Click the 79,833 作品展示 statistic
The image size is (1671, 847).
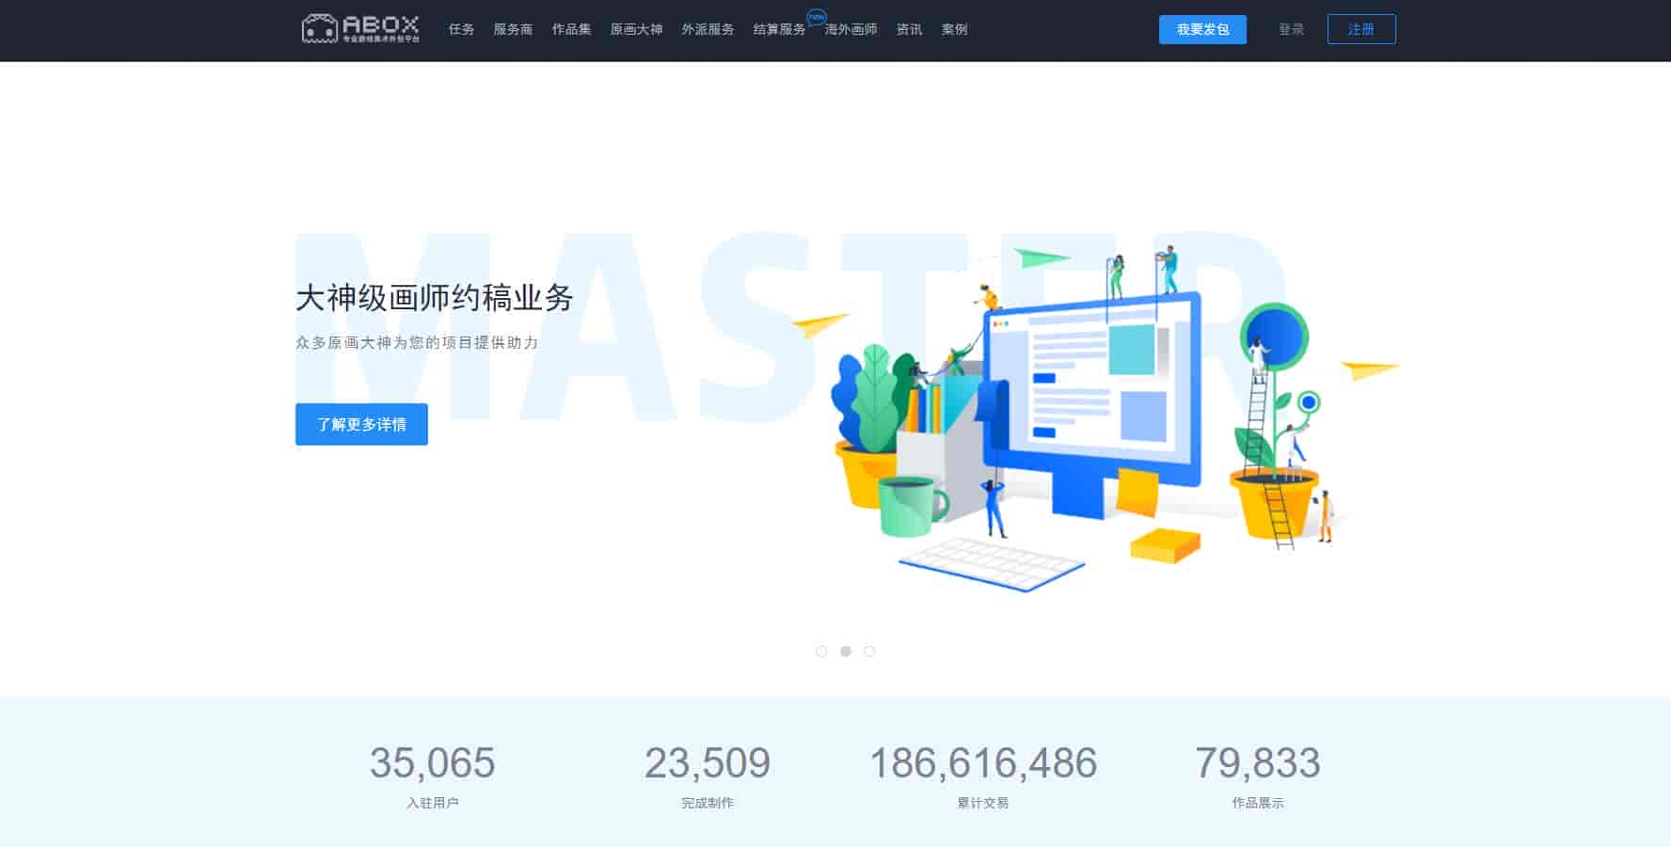tap(1258, 776)
